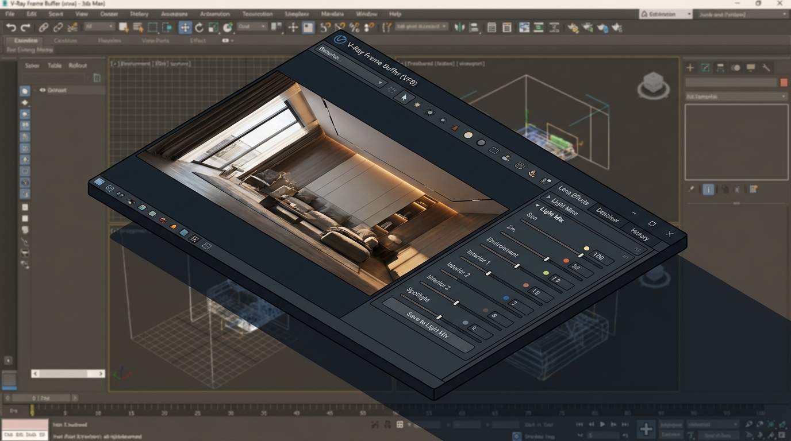Viewport: 791px width, 441px height.
Task: Click the gray circle icon in VFB toolbar
Action: [x=481, y=143]
